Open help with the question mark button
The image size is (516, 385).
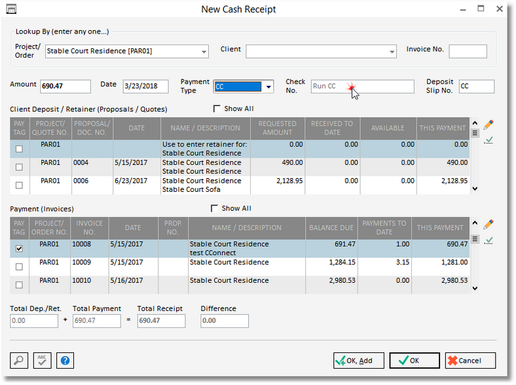pos(65,360)
